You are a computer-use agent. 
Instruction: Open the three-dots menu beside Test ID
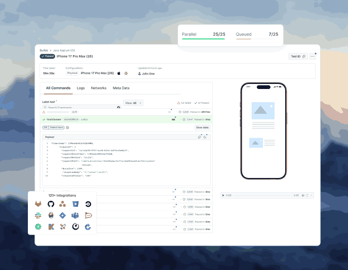point(313,56)
